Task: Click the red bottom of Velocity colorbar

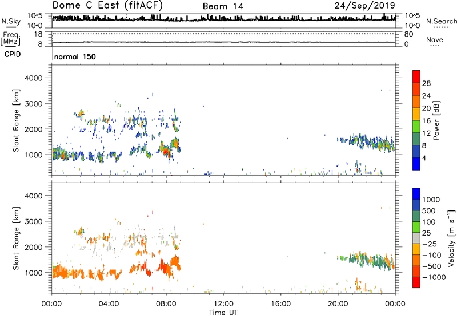Action: [x=416, y=282]
